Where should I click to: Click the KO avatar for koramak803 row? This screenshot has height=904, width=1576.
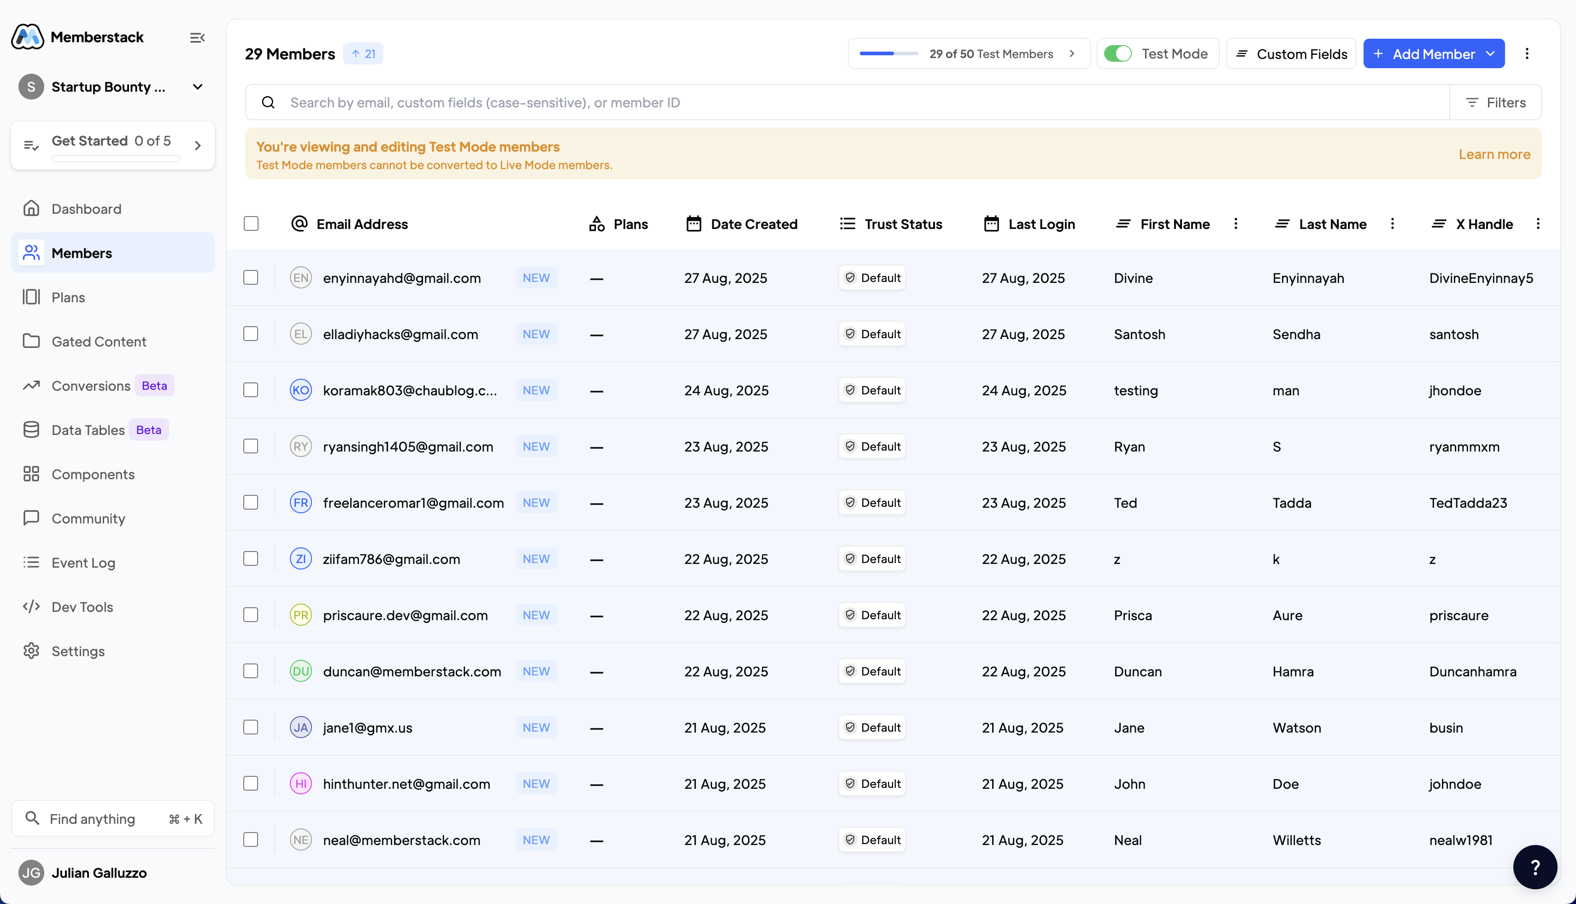[301, 391]
